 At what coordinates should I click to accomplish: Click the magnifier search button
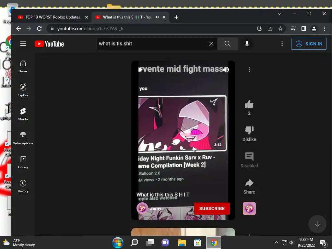(x=227, y=44)
